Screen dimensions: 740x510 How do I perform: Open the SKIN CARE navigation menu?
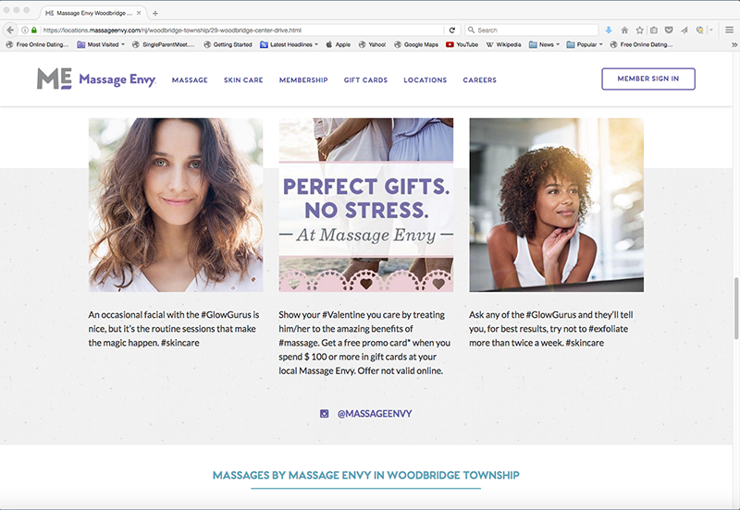coord(243,80)
